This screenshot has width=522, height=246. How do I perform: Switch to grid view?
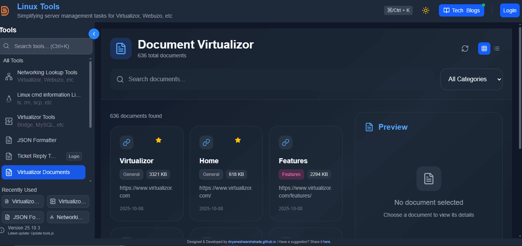tap(484, 49)
